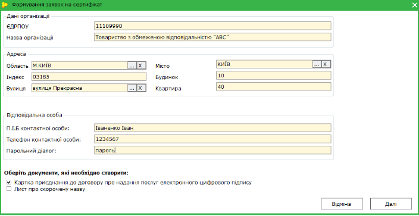Click the П.І.Б контактної особи: label
419x216 pixels.
coord(37,129)
